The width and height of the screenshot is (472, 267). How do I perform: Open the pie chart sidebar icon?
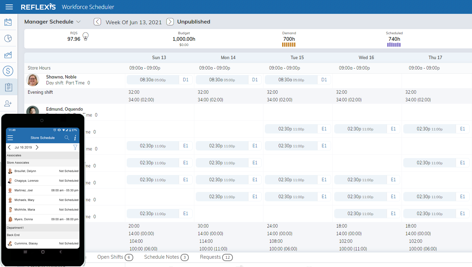8,38
